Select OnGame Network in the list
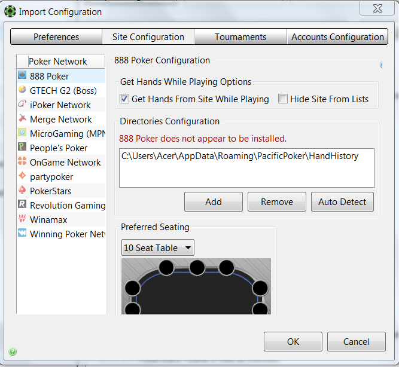This screenshot has width=399, height=367. pos(61,162)
